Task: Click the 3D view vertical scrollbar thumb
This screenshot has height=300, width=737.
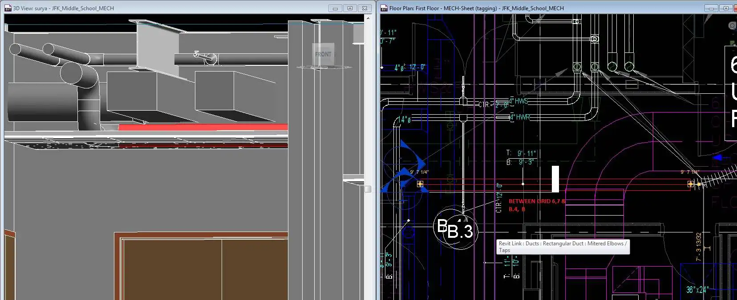Action: (368, 189)
